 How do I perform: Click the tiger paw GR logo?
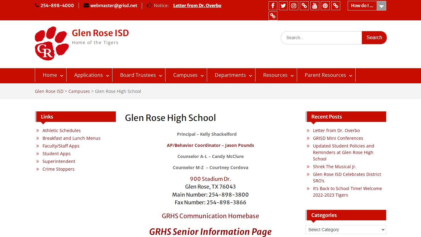click(52, 43)
